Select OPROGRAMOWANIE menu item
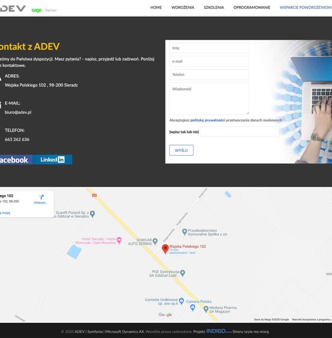Viewport: 332px width, 338px height. click(x=252, y=7)
